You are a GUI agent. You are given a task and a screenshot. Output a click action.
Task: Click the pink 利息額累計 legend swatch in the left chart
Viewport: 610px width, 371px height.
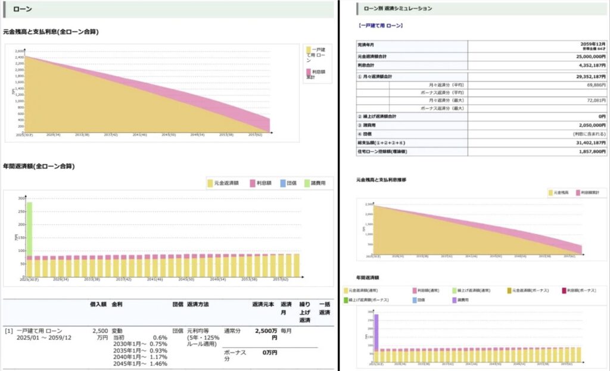[x=307, y=72]
